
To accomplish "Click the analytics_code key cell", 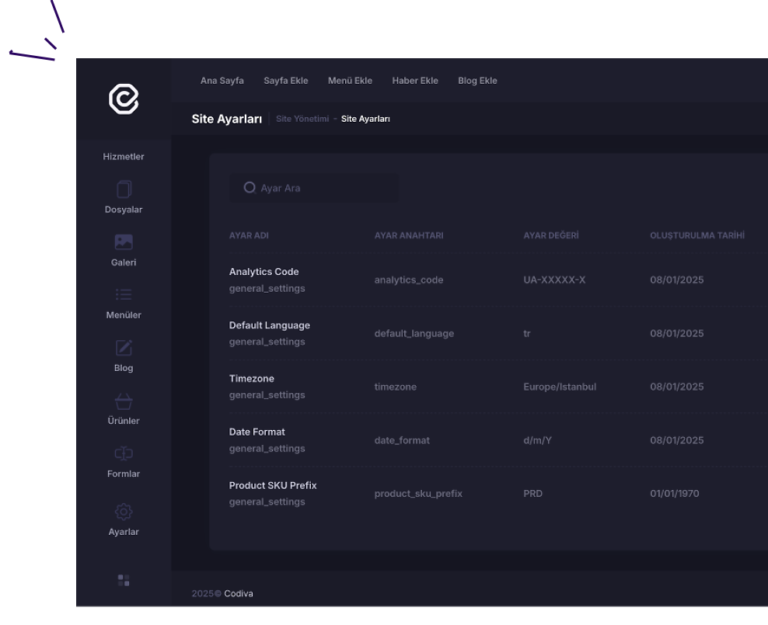I will pyautogui.click(x=409, y=280).
